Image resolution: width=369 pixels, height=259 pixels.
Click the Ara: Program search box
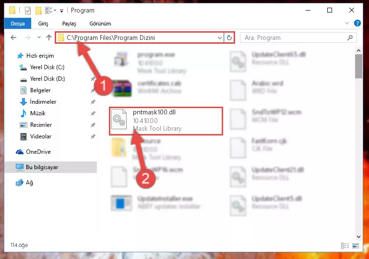point(298,37)
